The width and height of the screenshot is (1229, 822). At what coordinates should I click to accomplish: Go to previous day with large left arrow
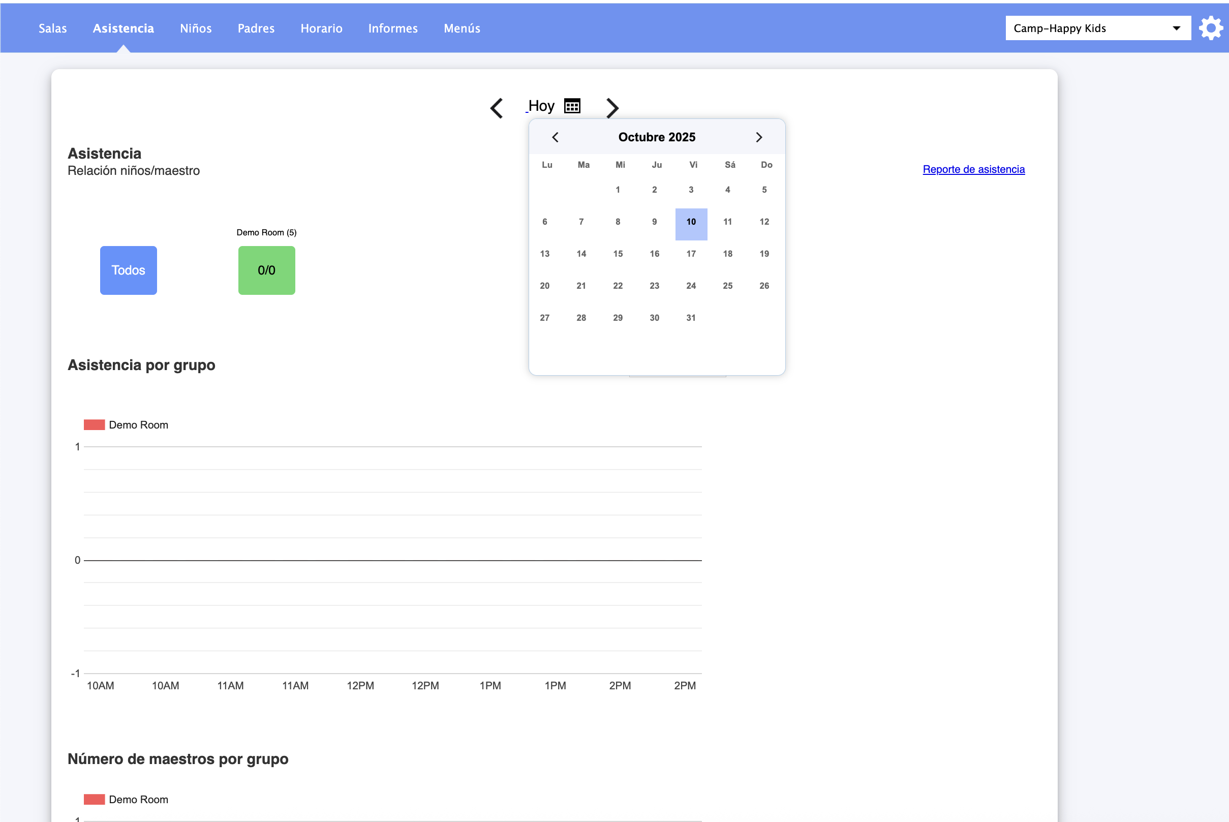(x=496, y=108)
